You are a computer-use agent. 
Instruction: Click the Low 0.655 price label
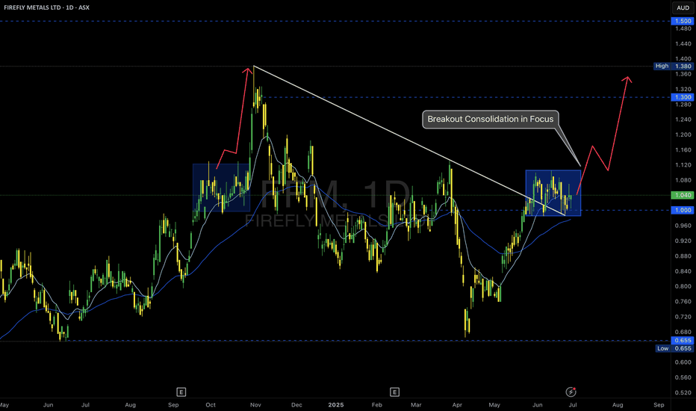[674, 348]
